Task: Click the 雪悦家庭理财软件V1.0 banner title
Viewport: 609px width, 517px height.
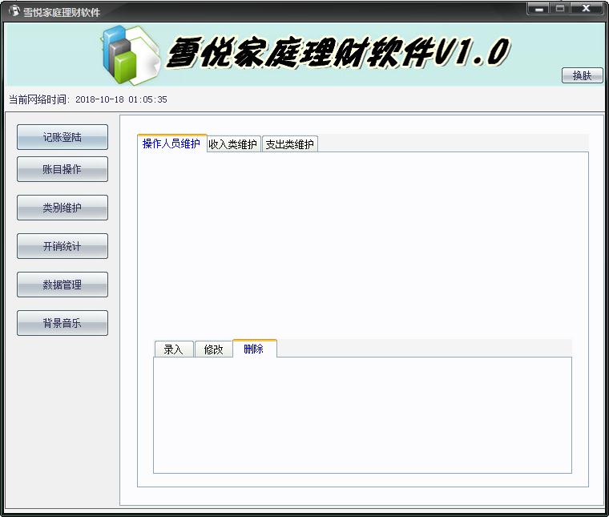Action: click(x=338, y=52)
